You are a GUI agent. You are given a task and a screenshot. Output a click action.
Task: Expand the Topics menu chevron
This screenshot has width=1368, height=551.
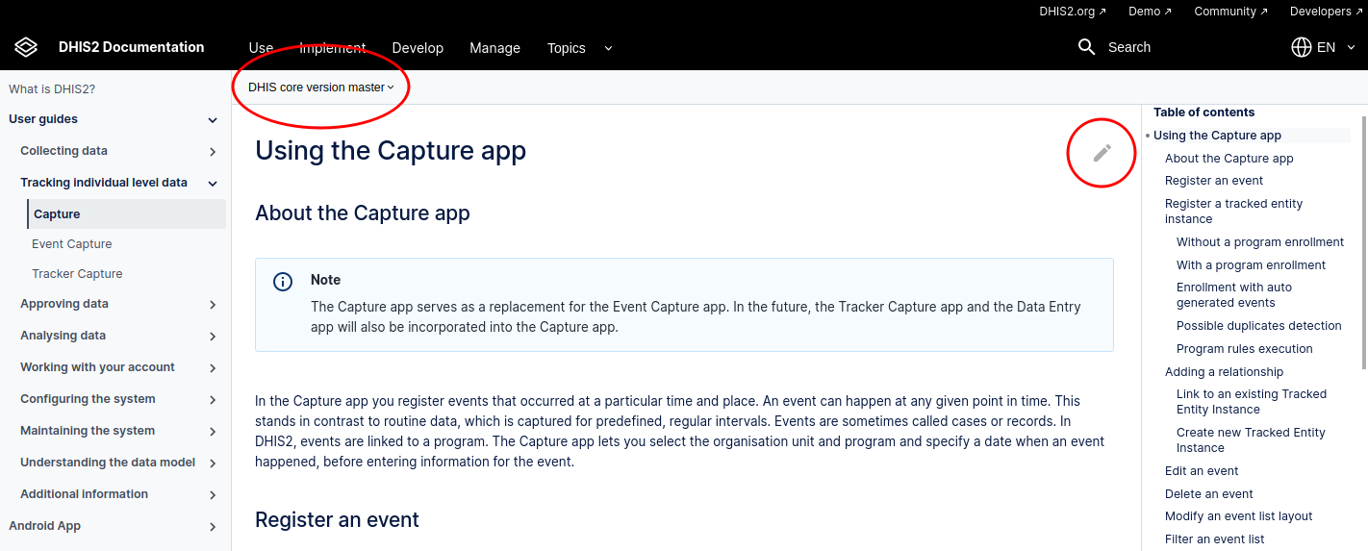click(608, 48)
